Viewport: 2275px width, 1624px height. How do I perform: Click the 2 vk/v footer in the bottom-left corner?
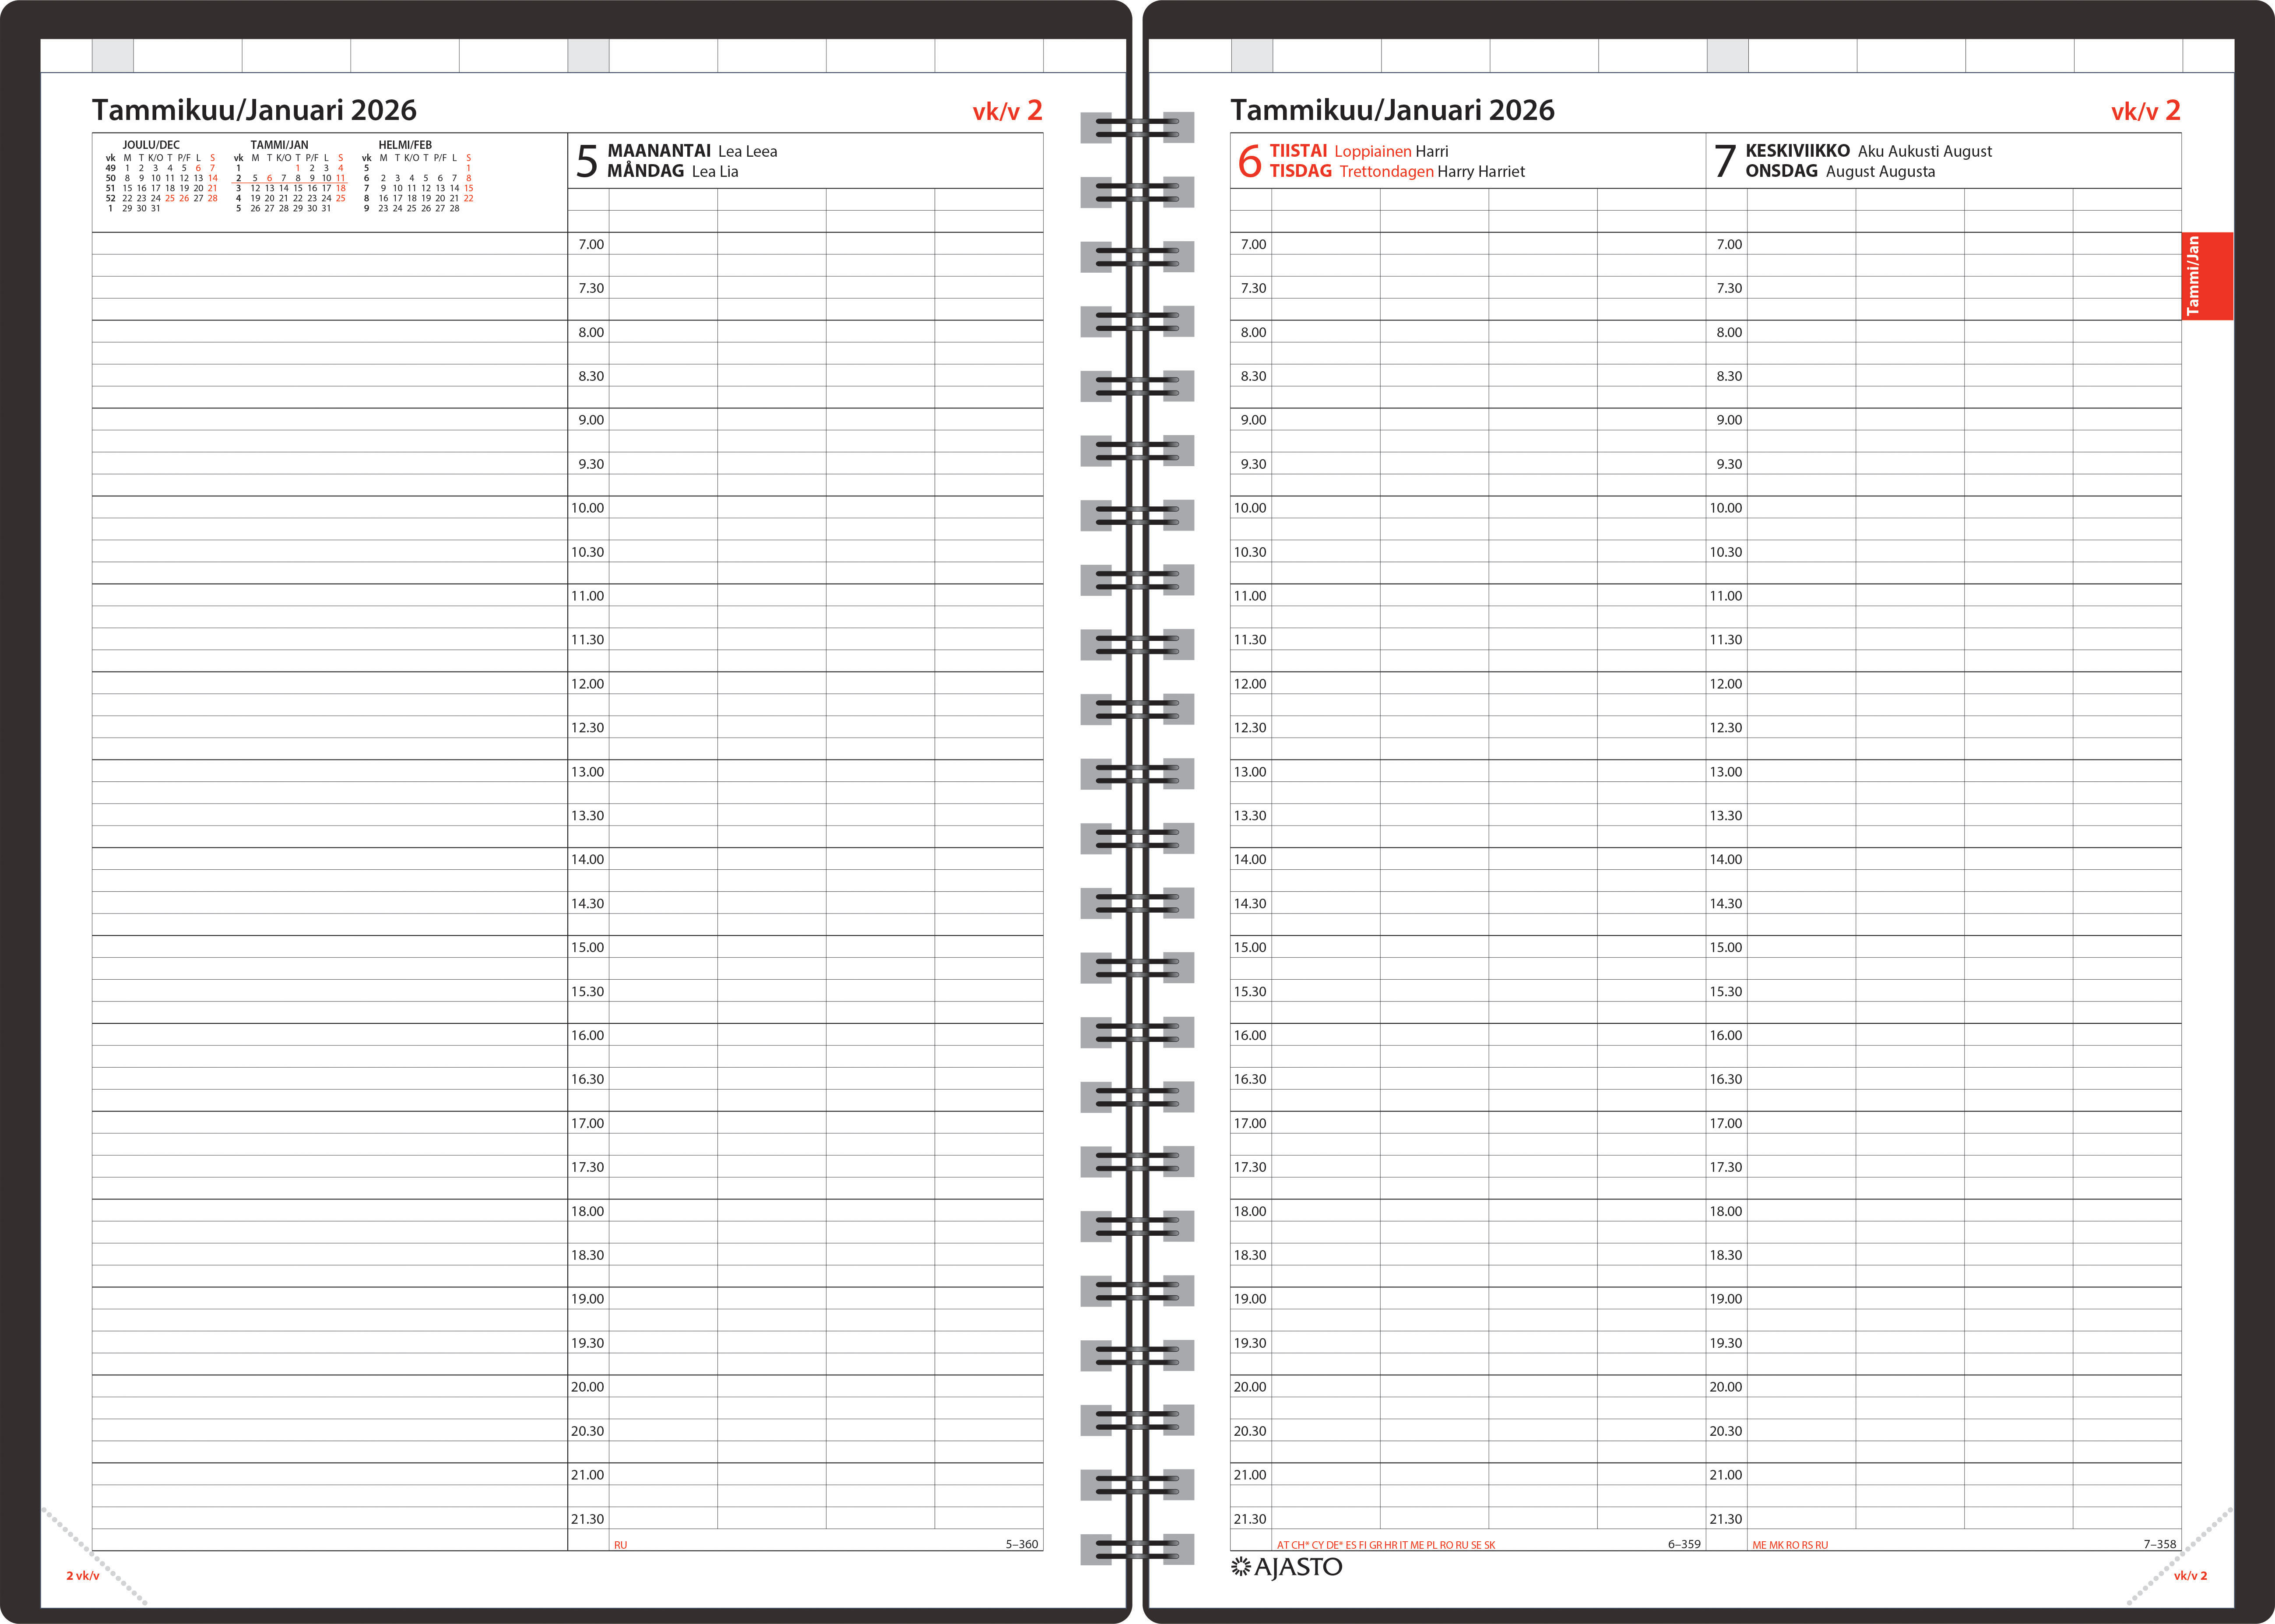(x=83, y=1576)
